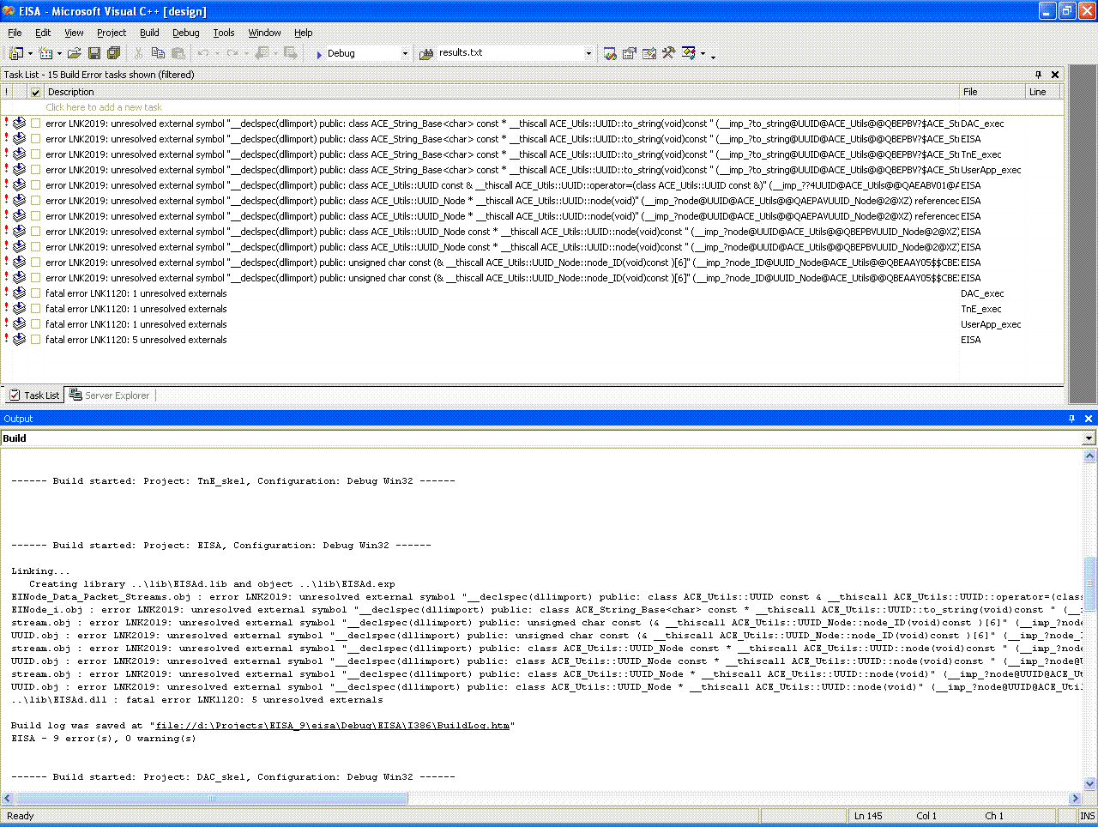Save the current file with the floppy icon
Viewport: 1098px width, 827px height.
click(x=94, y=53)
